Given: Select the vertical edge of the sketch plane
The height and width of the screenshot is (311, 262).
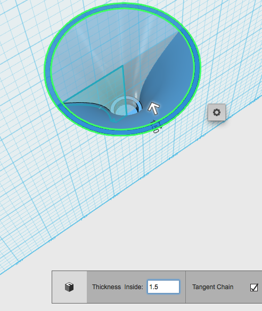Looking at the screenshot, I should tap(125, 90).
